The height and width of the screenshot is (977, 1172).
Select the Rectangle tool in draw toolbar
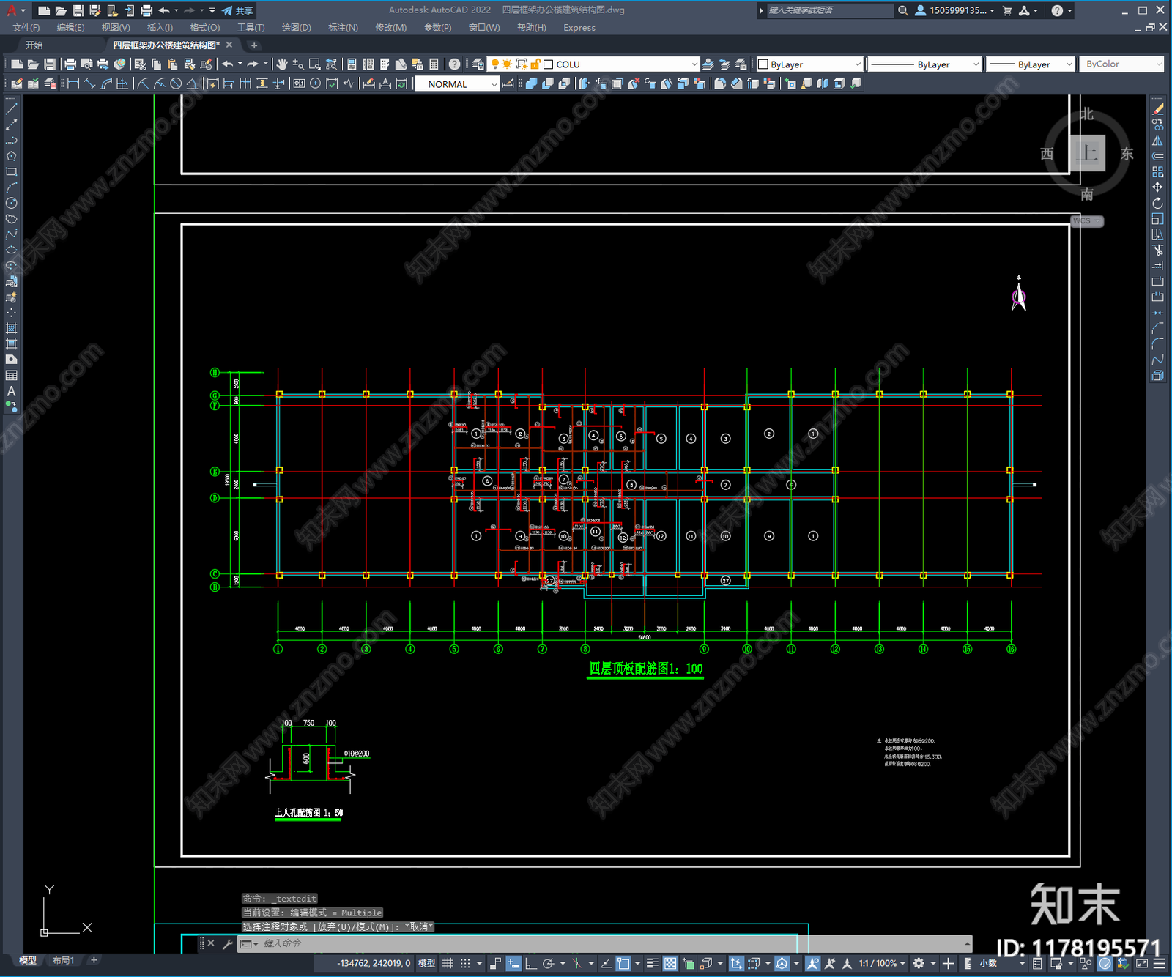(11, 172)
